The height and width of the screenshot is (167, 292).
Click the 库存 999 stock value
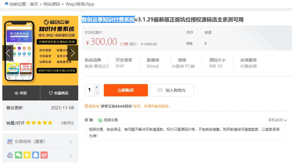point(189,43)
